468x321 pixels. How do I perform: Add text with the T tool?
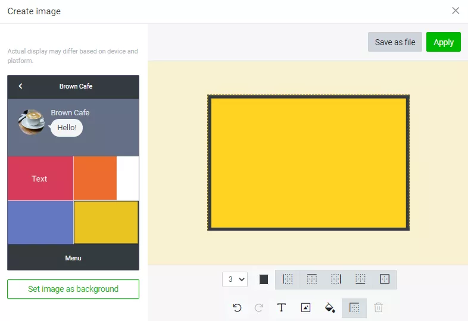[282, 307]
